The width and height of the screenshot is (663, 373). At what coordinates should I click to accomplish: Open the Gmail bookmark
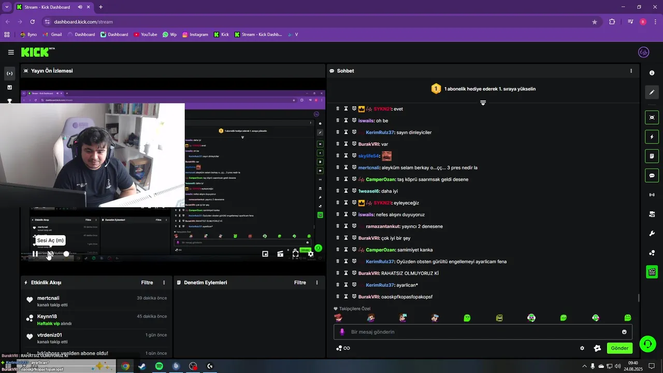pyautogui.click(x=52, y=35)
